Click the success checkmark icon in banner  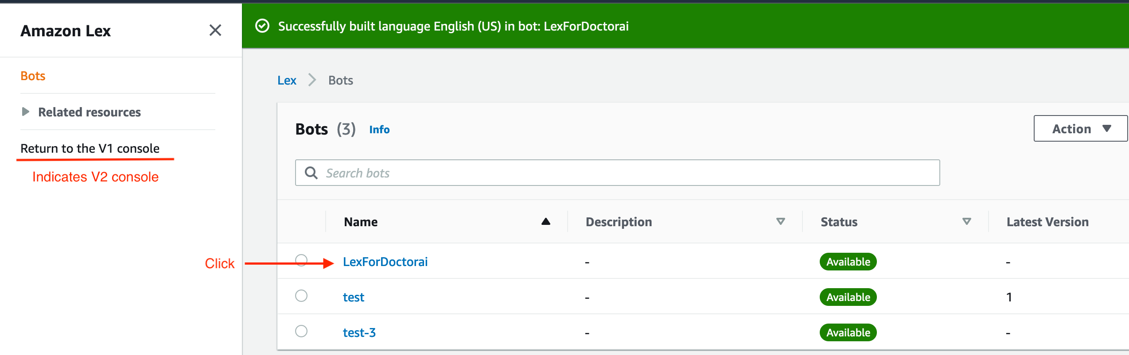(262, 26)
